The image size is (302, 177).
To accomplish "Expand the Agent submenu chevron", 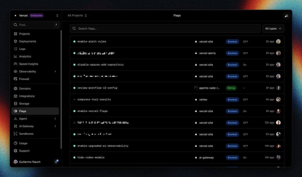I will tap(55, 119).
